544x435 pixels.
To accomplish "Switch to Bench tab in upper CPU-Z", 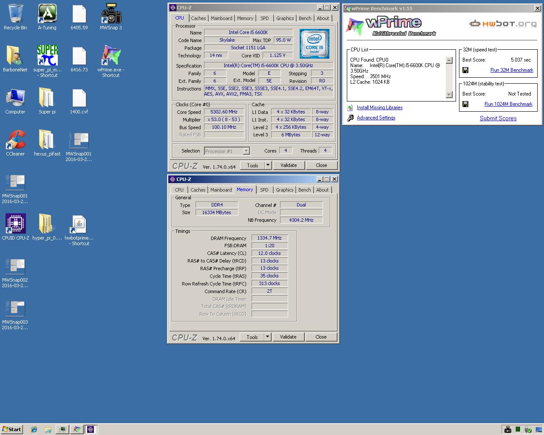I will tap(305, 18).
